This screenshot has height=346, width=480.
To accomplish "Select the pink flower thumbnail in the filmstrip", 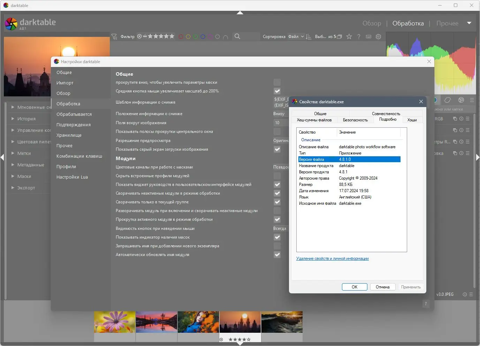I will [x=114, y=321].
